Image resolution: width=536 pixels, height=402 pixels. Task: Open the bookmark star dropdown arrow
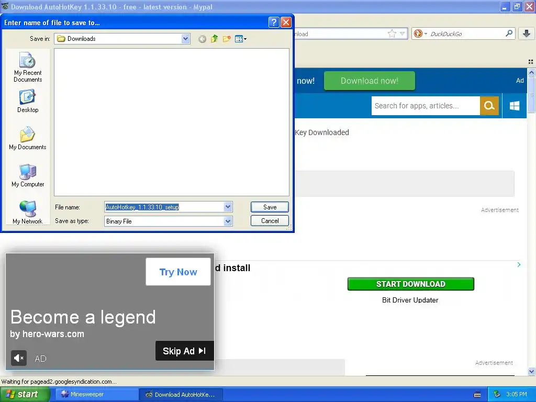tap(403, 33)
